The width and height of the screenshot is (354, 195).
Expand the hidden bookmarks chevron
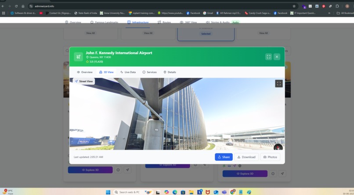coord(329,13)
